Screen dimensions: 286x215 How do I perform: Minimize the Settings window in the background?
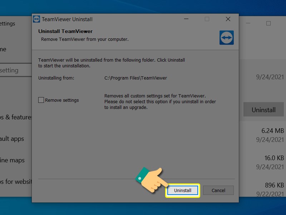tap(248, 23)
